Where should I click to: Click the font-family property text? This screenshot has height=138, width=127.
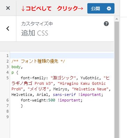[33, 78]
